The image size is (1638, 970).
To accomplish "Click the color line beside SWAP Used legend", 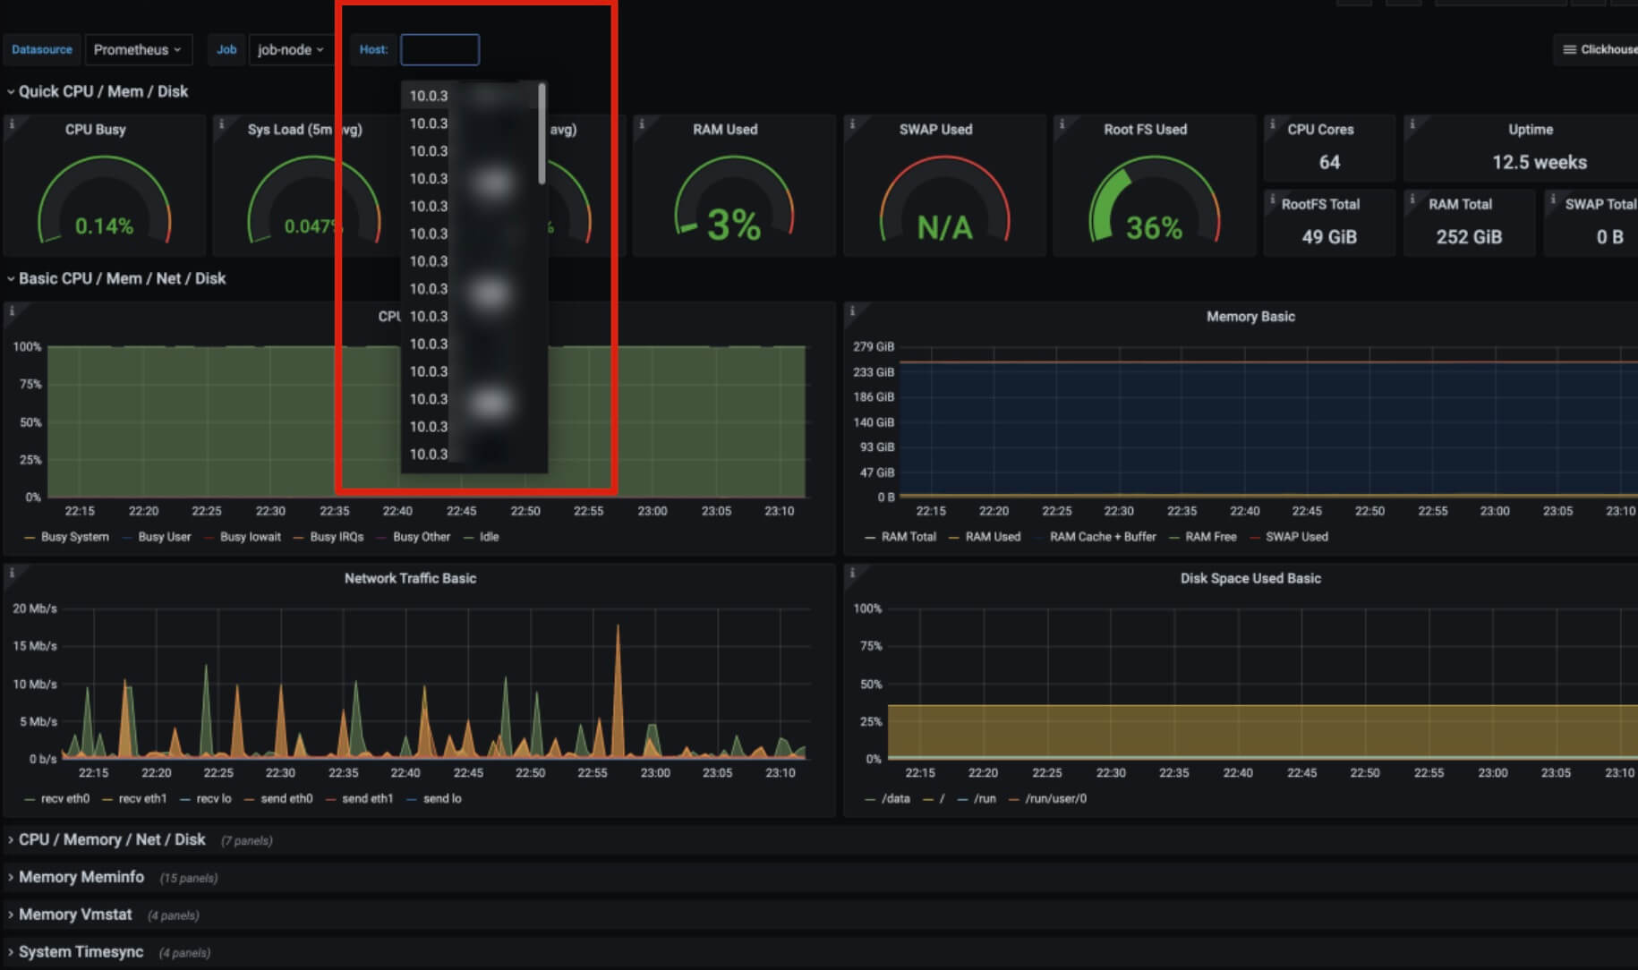I will coord(1255,537).
